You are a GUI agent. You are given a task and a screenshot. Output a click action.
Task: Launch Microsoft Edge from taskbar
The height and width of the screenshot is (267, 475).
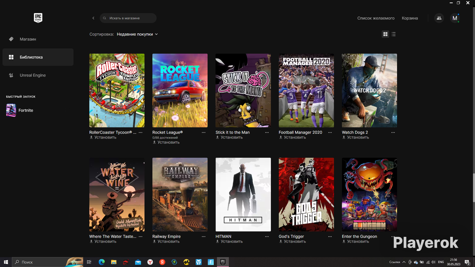pyautogui.click(x=102, y=262)
